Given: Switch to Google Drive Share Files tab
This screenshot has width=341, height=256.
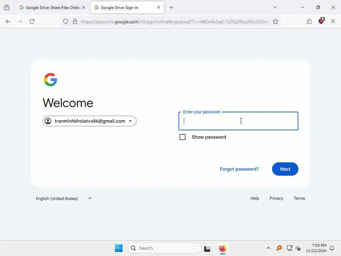Looking at the screenshot, I should coord(52,8).
